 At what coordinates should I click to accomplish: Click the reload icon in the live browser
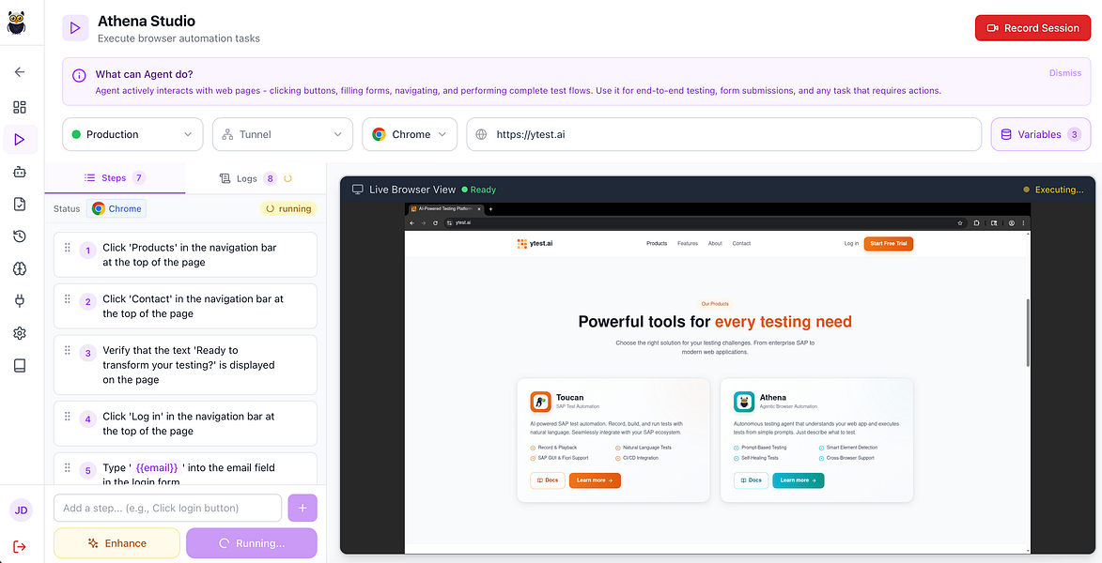[x=436, y=222]
